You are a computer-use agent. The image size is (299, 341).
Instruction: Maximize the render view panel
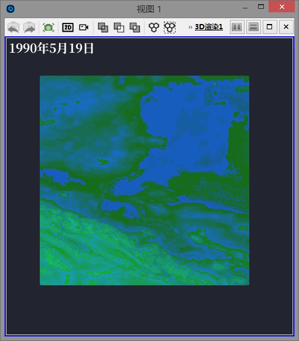pyautogui.click(x=270, y=27)
